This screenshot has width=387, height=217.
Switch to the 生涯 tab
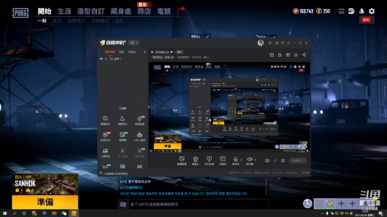tap(65, 11)
